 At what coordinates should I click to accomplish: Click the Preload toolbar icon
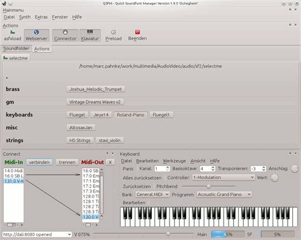(114, 32)
